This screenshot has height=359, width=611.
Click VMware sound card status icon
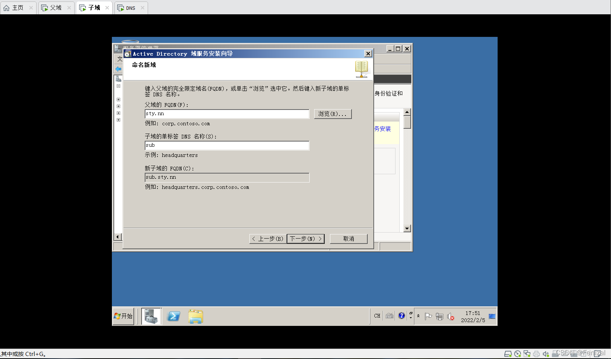[546, 354]
